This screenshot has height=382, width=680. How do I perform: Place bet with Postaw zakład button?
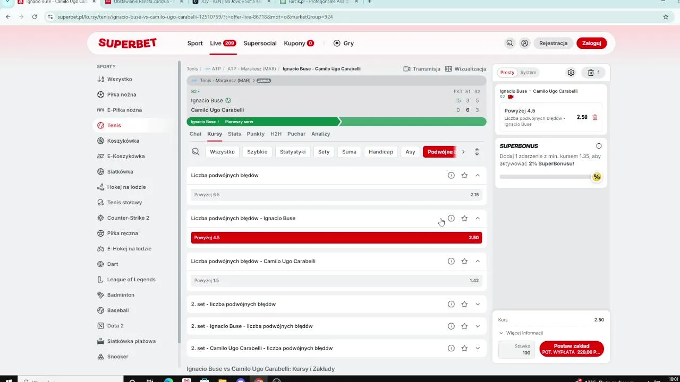572,349
